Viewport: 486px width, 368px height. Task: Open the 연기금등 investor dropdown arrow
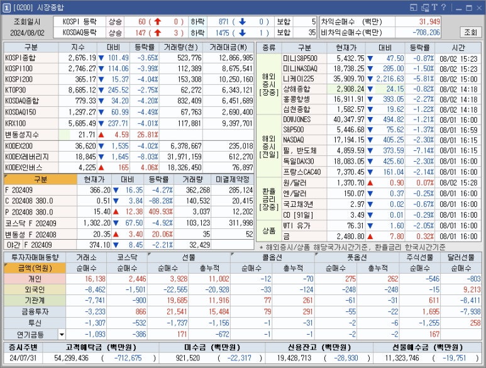[x=62, y=333]
